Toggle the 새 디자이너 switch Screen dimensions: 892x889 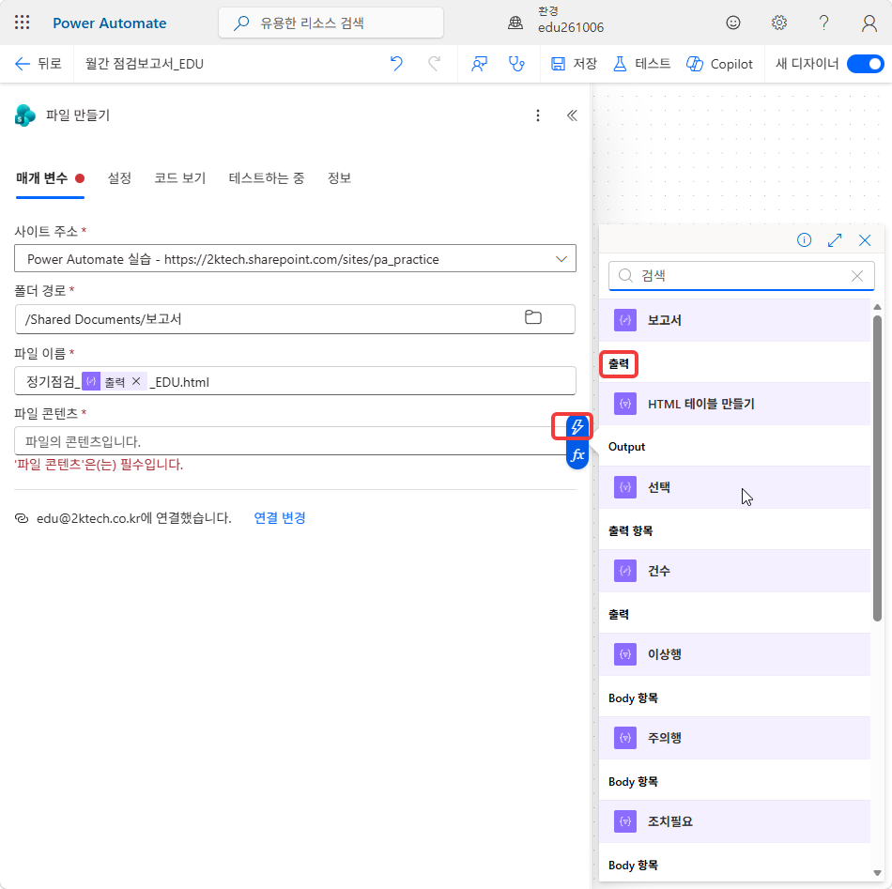865,64
